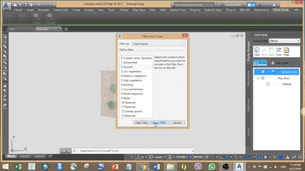
Task: Add a new drawing tab with plus
Action: click(66, 29)
